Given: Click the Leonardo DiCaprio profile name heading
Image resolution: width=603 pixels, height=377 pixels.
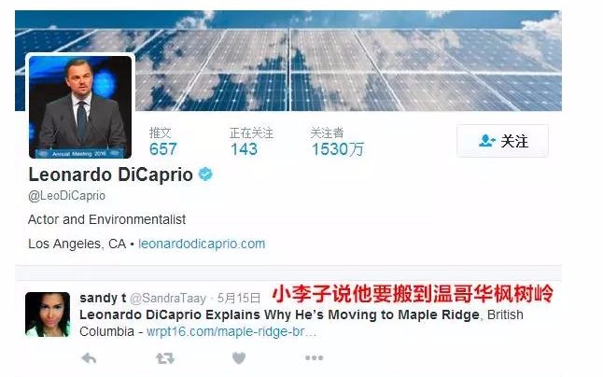Looking at the screenshot, I should 111,175.
